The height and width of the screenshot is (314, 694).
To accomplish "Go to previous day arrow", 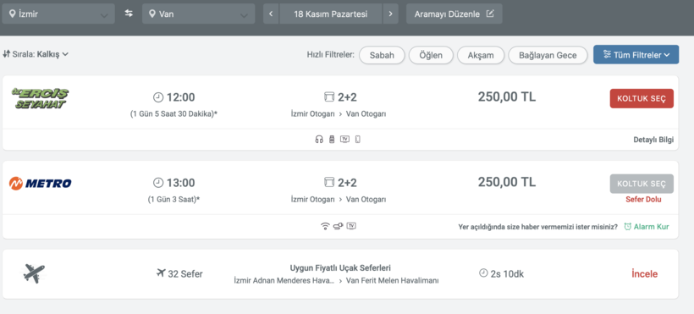I will 271,14.
